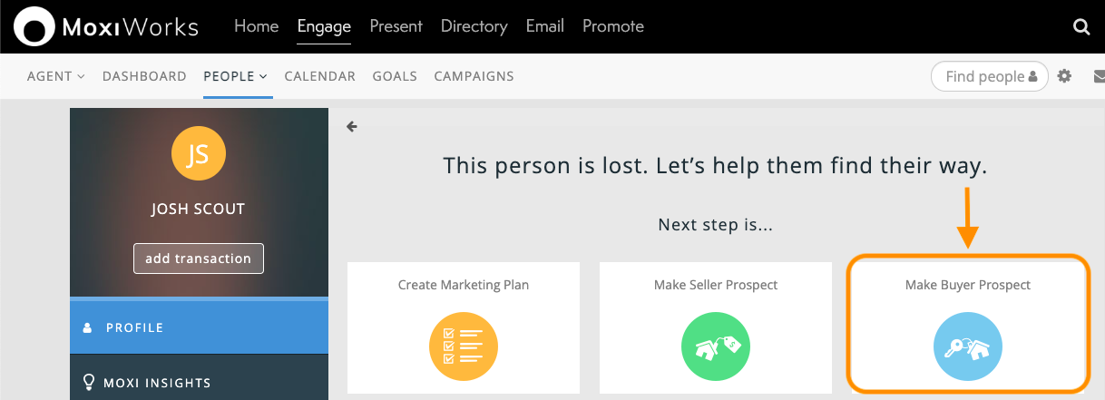Click the JS avatar circle

coord(198,153)
